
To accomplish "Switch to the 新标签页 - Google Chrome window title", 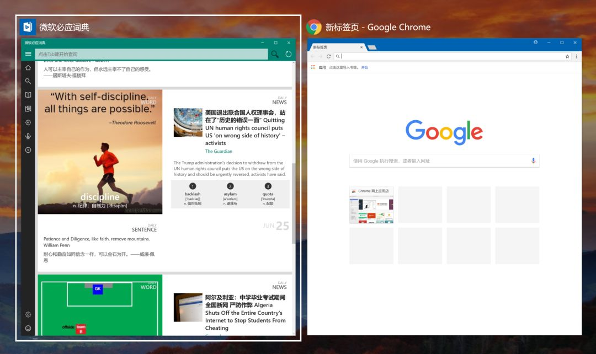I will [378, 28].
